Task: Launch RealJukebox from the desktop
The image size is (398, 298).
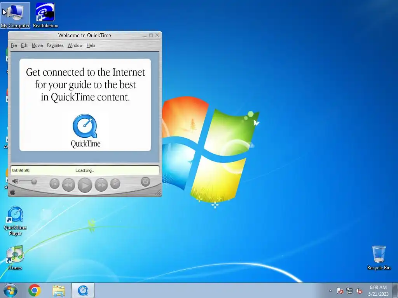Action: pos(45,16)
